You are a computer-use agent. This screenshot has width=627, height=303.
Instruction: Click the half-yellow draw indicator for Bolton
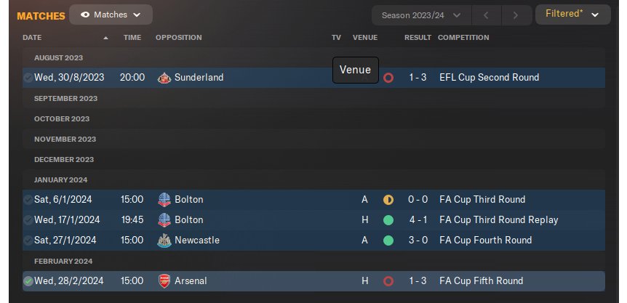pyautogui.click(x=388, y=200)
